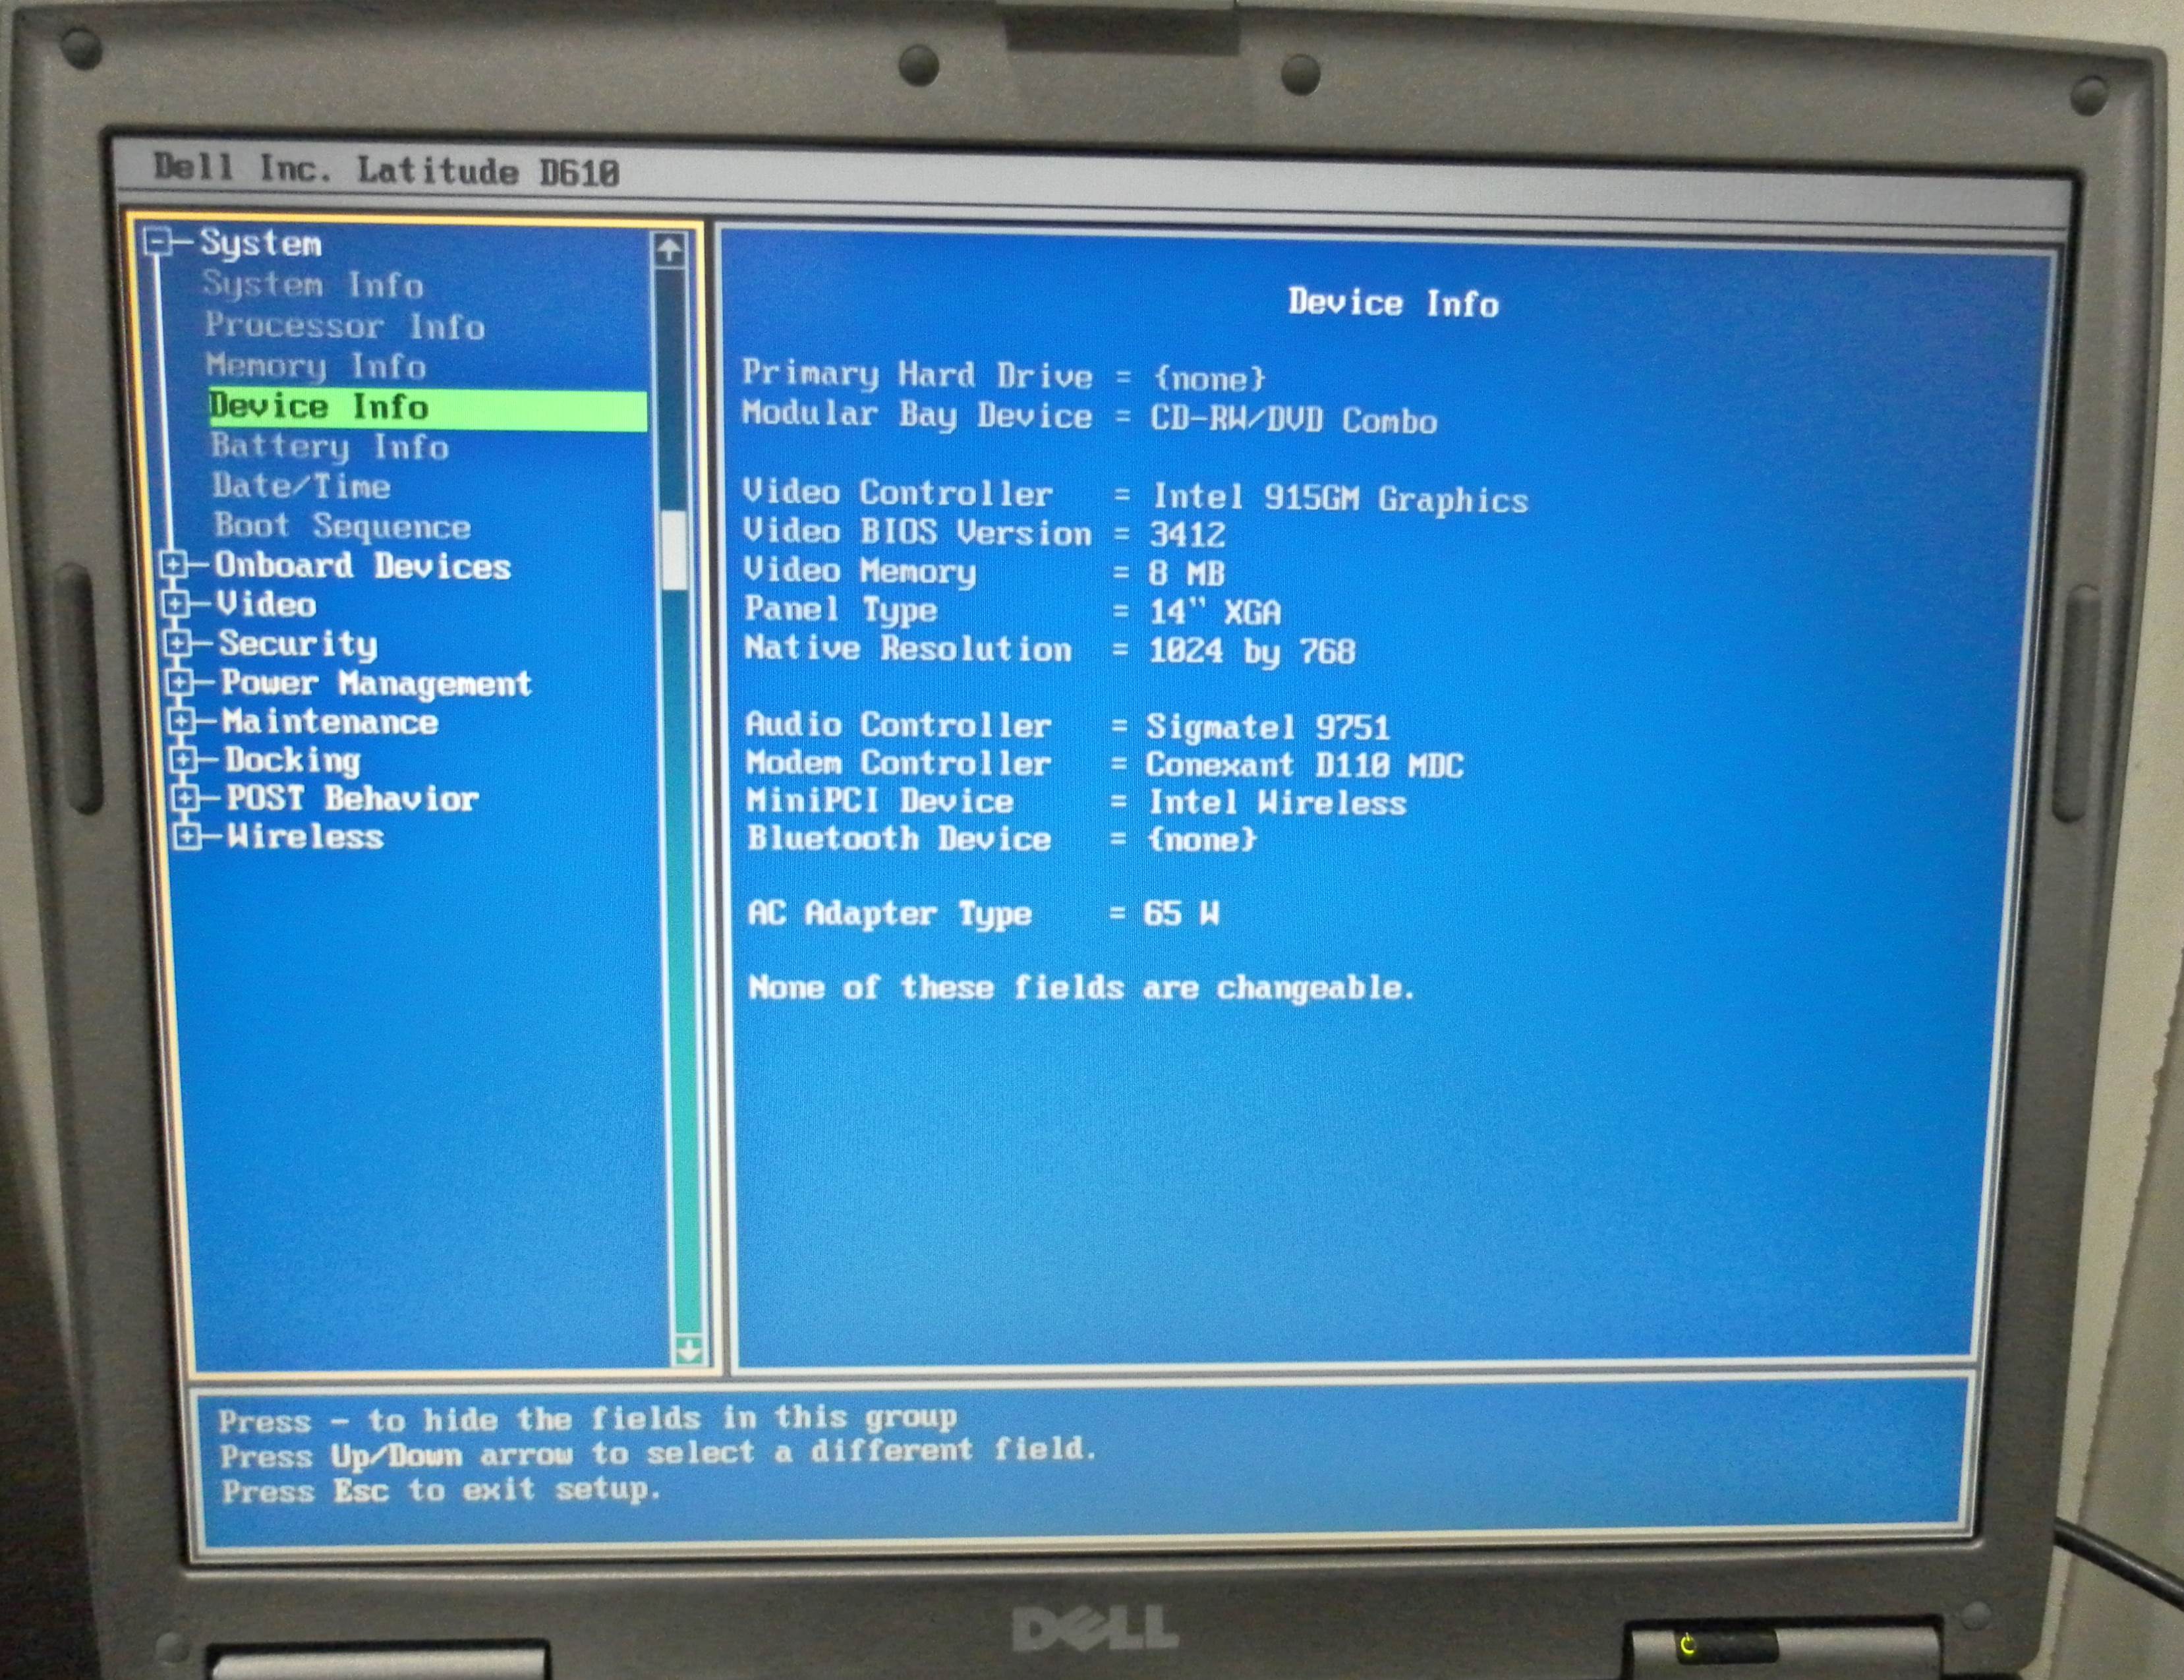This screenshot has height=1680, width=2184.
Task: Select Memory Info entry
Action: [316, 366]
